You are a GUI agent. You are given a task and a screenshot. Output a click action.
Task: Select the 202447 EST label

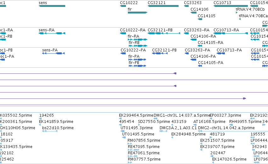click(218, 153)
